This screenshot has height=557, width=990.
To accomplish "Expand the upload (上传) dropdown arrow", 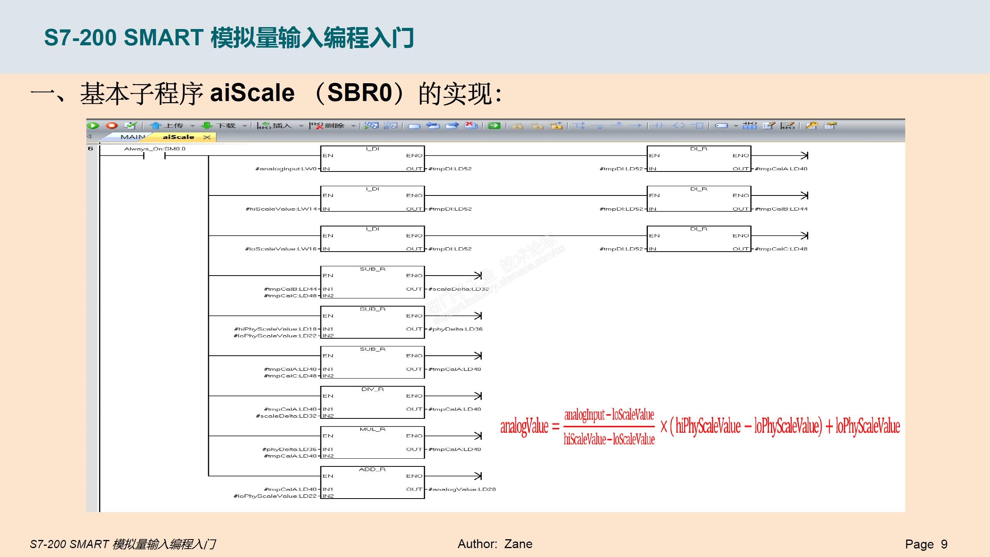I will pos(192,126).
